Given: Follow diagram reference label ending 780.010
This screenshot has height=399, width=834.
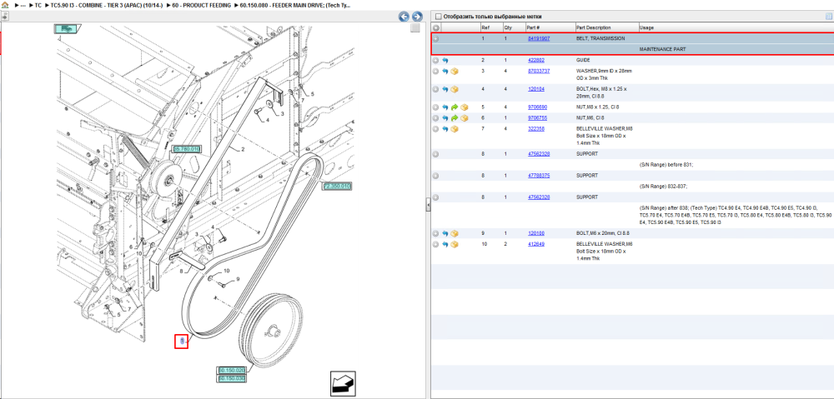Looking at the screenshot, I should [x=186, y=149].
